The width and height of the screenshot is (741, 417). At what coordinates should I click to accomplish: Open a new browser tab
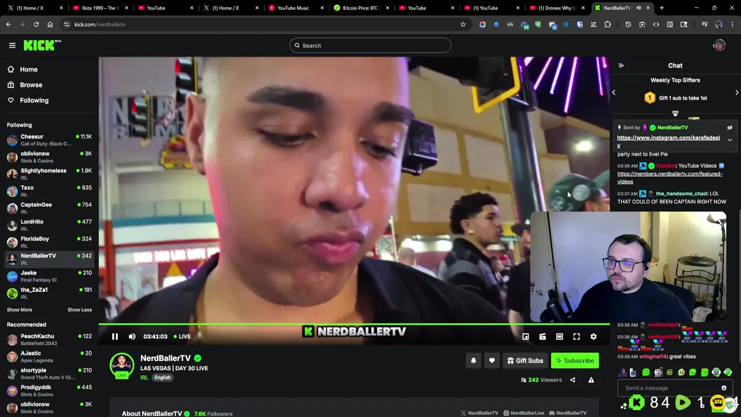[662, 8]
